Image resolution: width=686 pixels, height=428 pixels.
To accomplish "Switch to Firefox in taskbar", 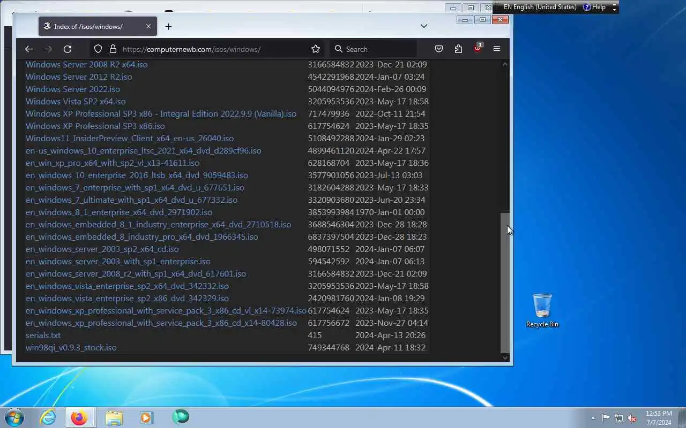I will point(79,417).
